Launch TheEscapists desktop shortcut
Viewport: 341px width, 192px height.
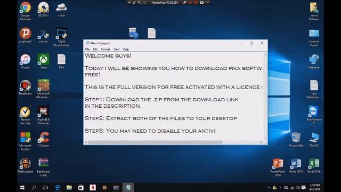click(25, 166)
